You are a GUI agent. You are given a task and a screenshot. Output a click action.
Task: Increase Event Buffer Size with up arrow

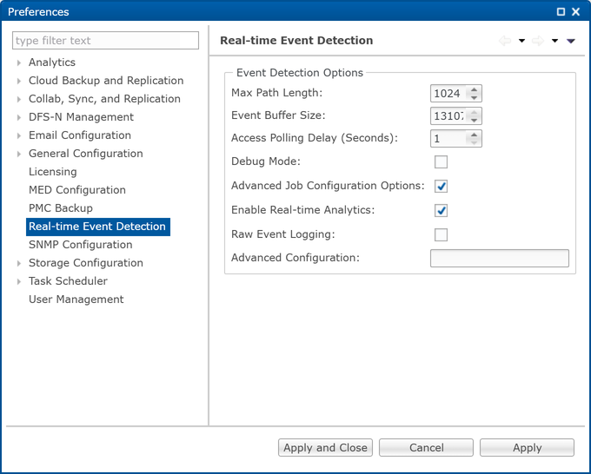pos(475,112)
